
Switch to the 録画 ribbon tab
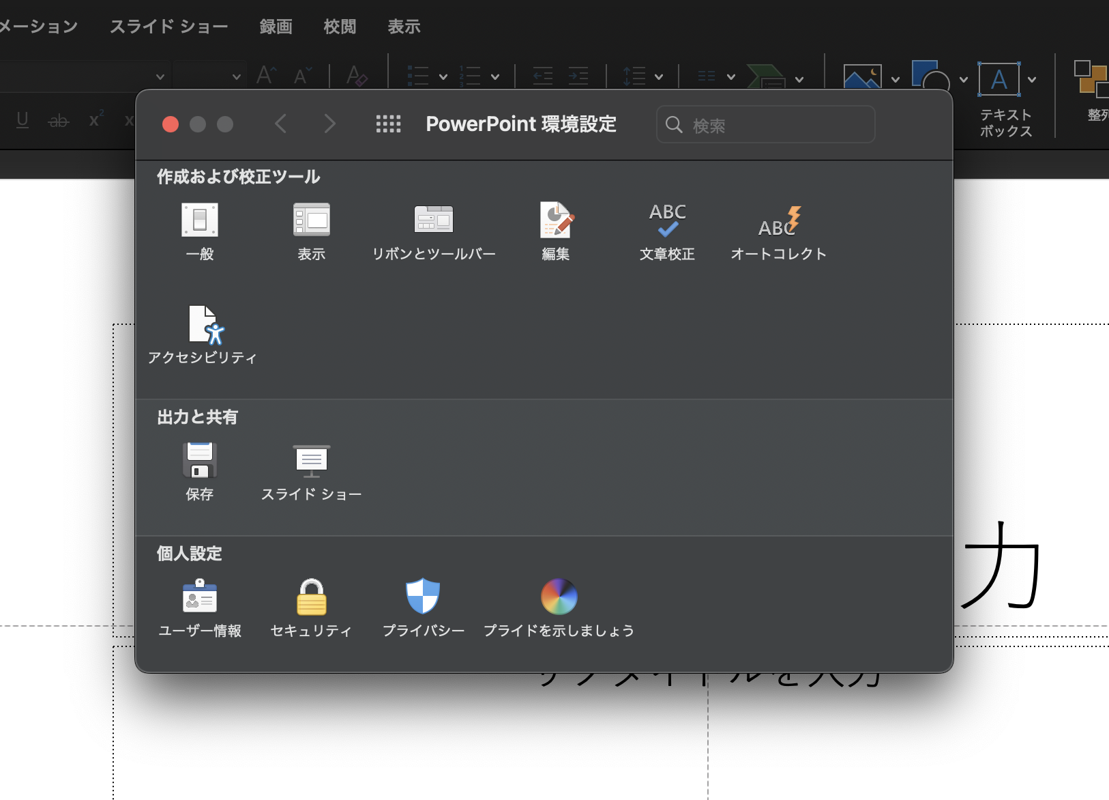276,27
